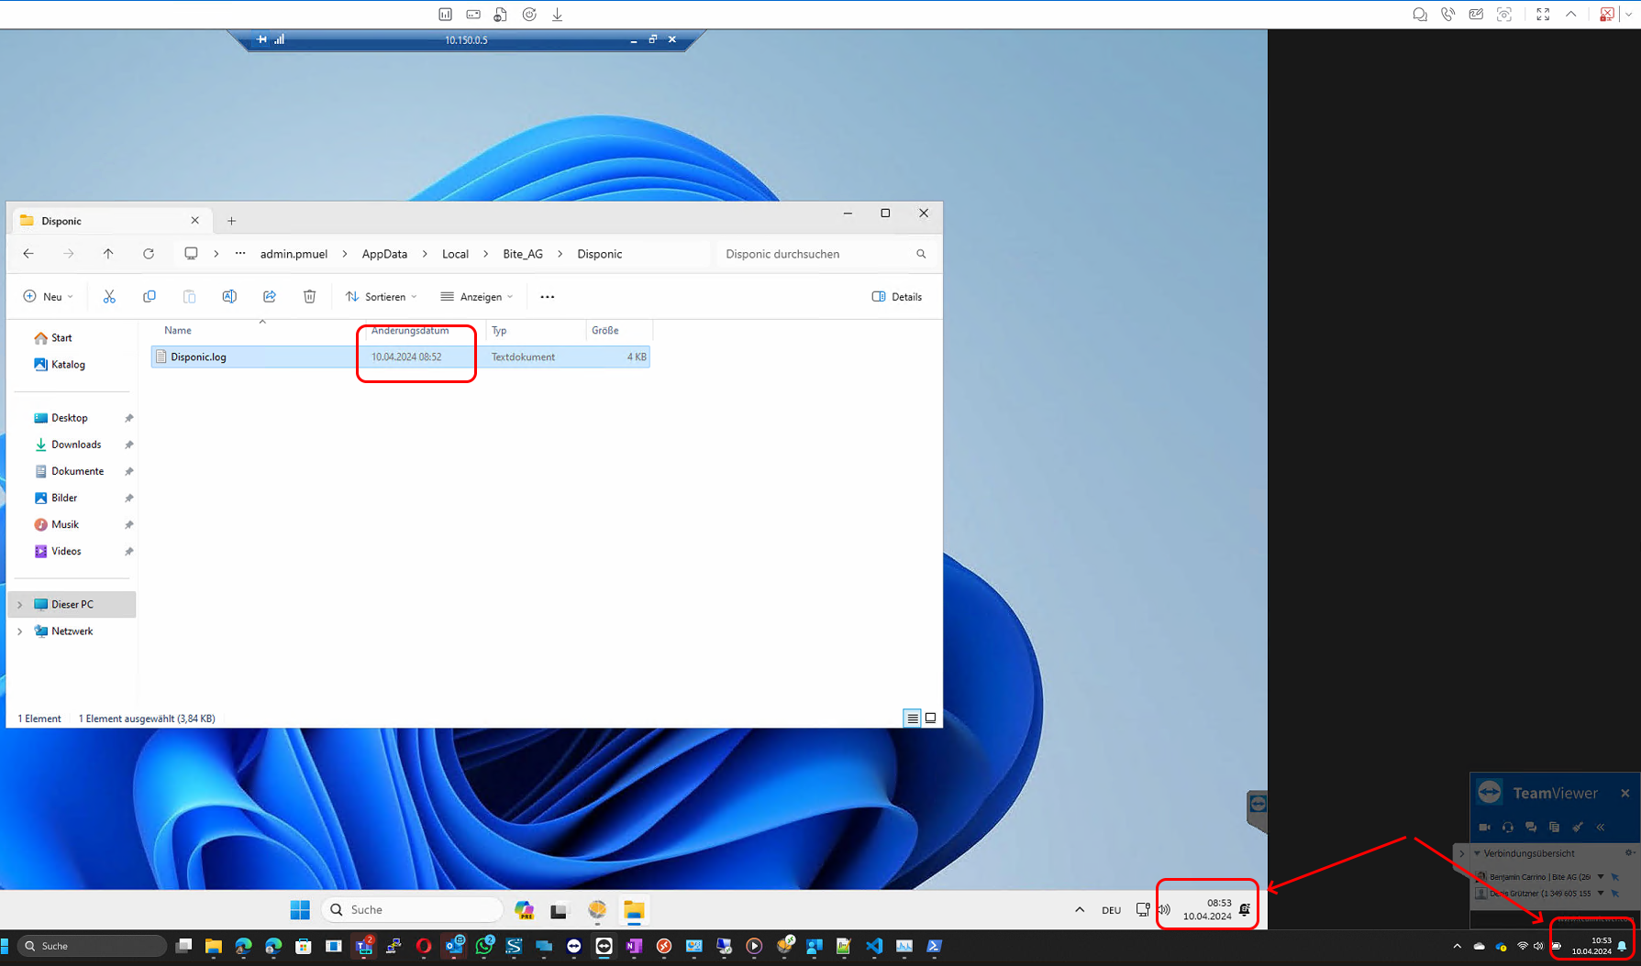Open TeamViewer video camera icon in panel
This screenshot has width=1641, height=966.
coord(1484,827)
